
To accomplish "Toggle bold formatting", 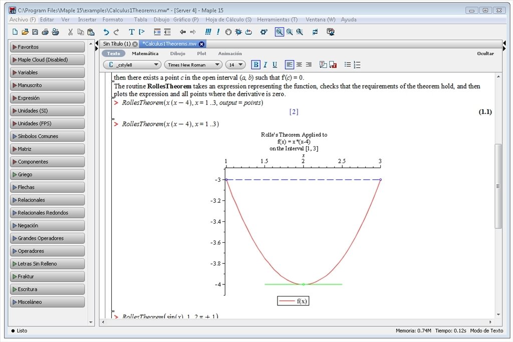I will coord(256,65).
